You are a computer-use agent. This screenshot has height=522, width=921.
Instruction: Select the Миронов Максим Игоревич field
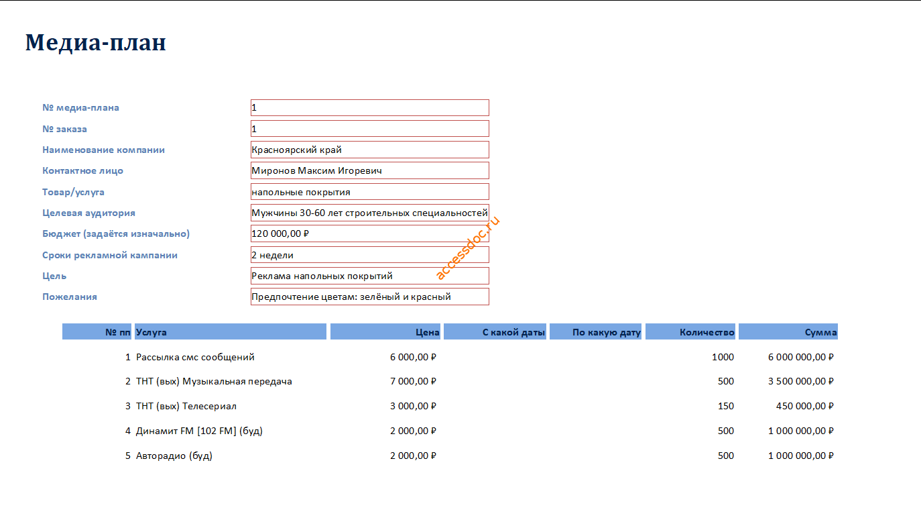[370, 170]
